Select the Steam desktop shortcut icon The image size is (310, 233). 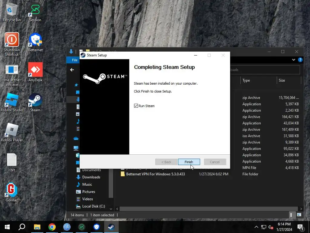coord(35,103)
